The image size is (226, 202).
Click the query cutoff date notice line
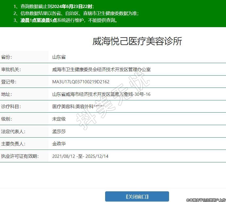point(54,6)
